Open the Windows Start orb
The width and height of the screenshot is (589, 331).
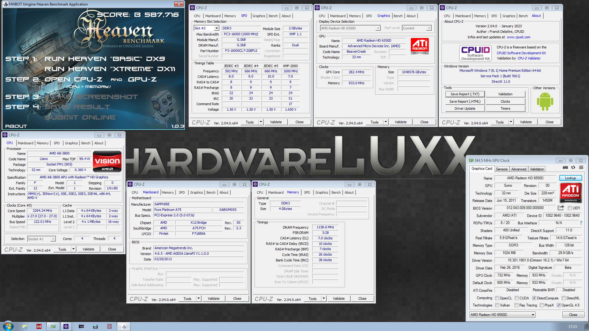(8, 326)
